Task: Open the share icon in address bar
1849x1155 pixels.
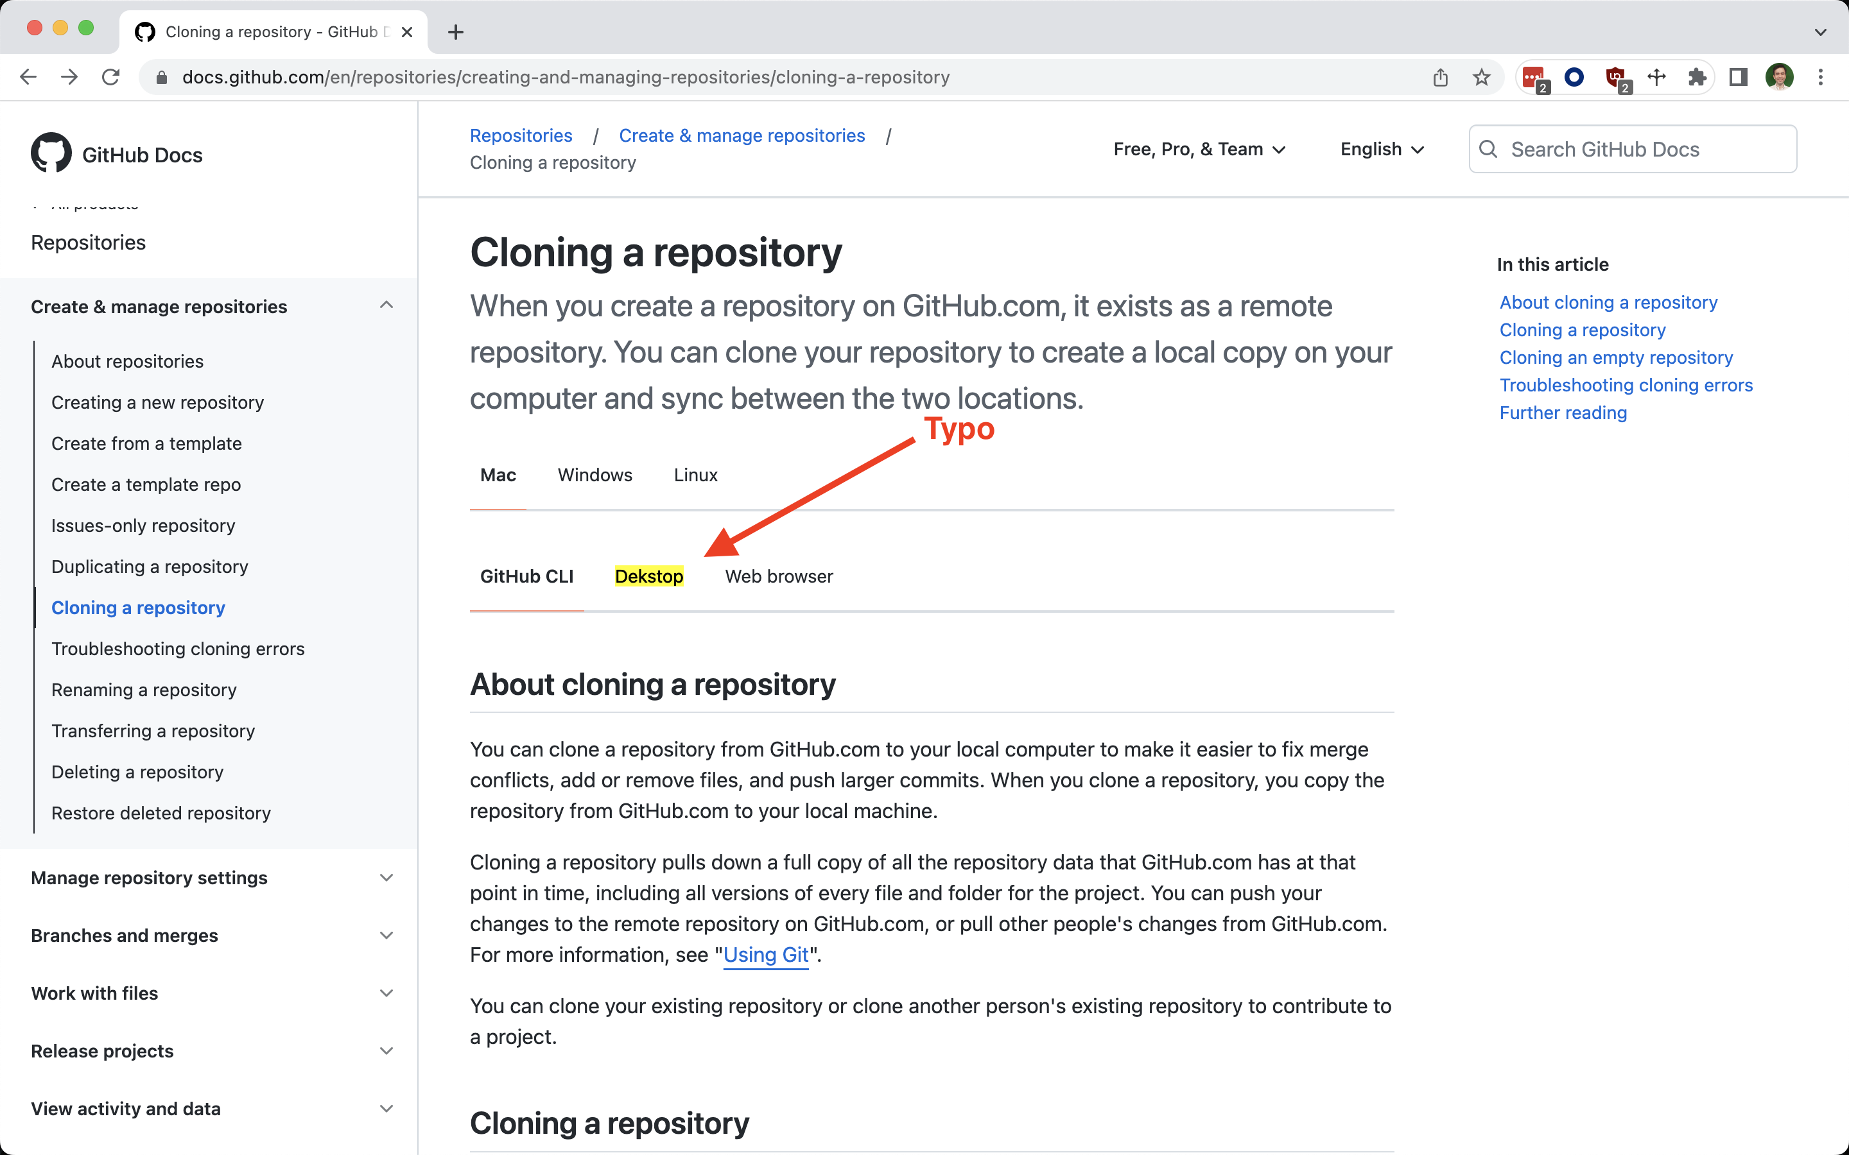Action: pos(1440,77)
